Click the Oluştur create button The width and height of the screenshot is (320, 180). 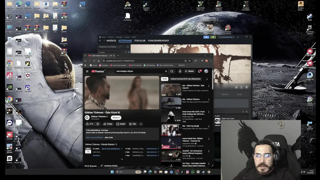pyautogui.click(x=189, y=71)
